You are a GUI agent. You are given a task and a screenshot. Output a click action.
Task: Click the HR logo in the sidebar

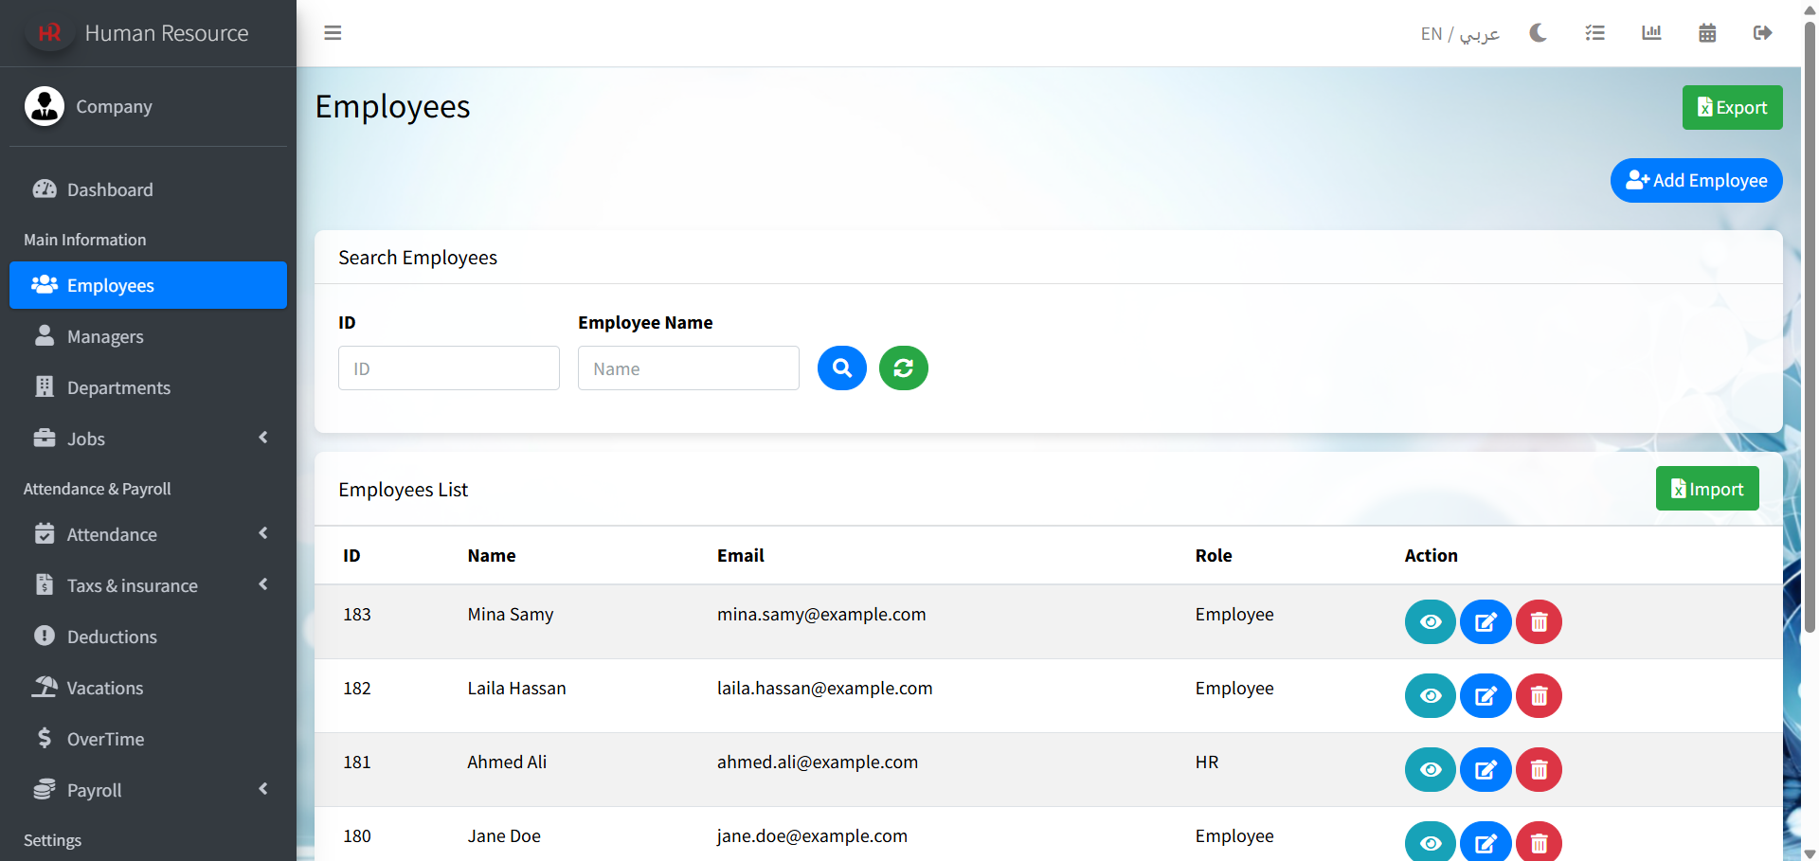[x=49, y=33]
